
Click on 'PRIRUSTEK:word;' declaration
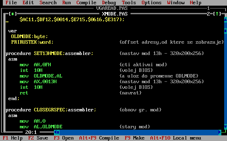[32, 42]
